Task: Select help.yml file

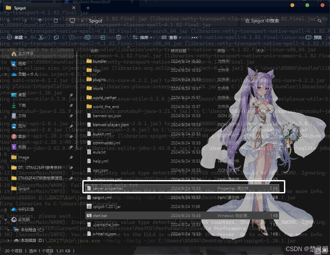Action: [x=182, y=161]
